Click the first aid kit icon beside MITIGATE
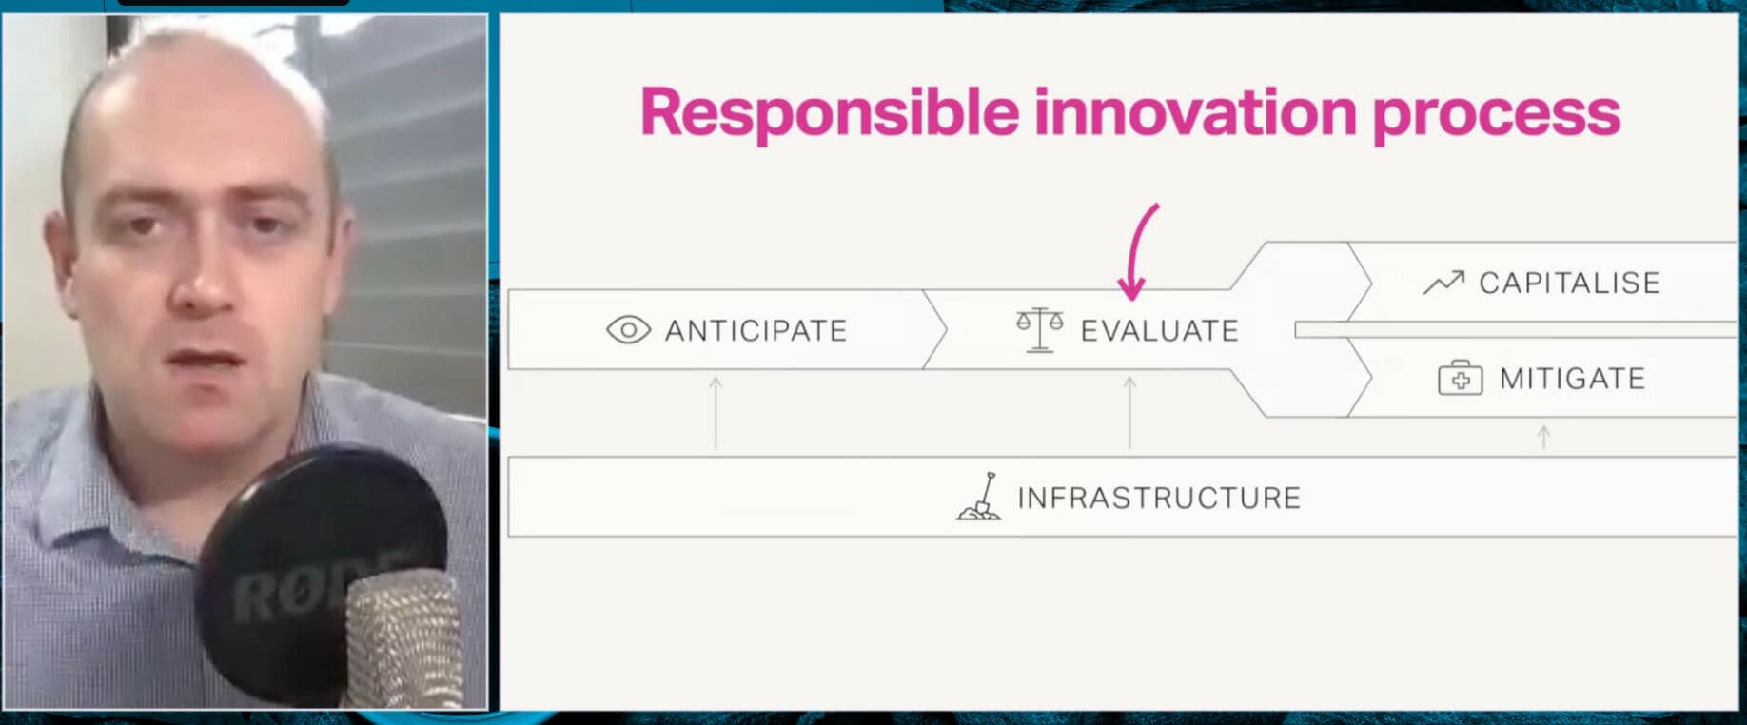 tap(1460, 379)
